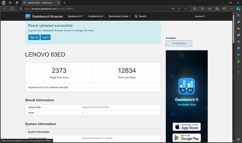242x143 pixels.
Task: Open the translate page icon
Action: [173, 9]
